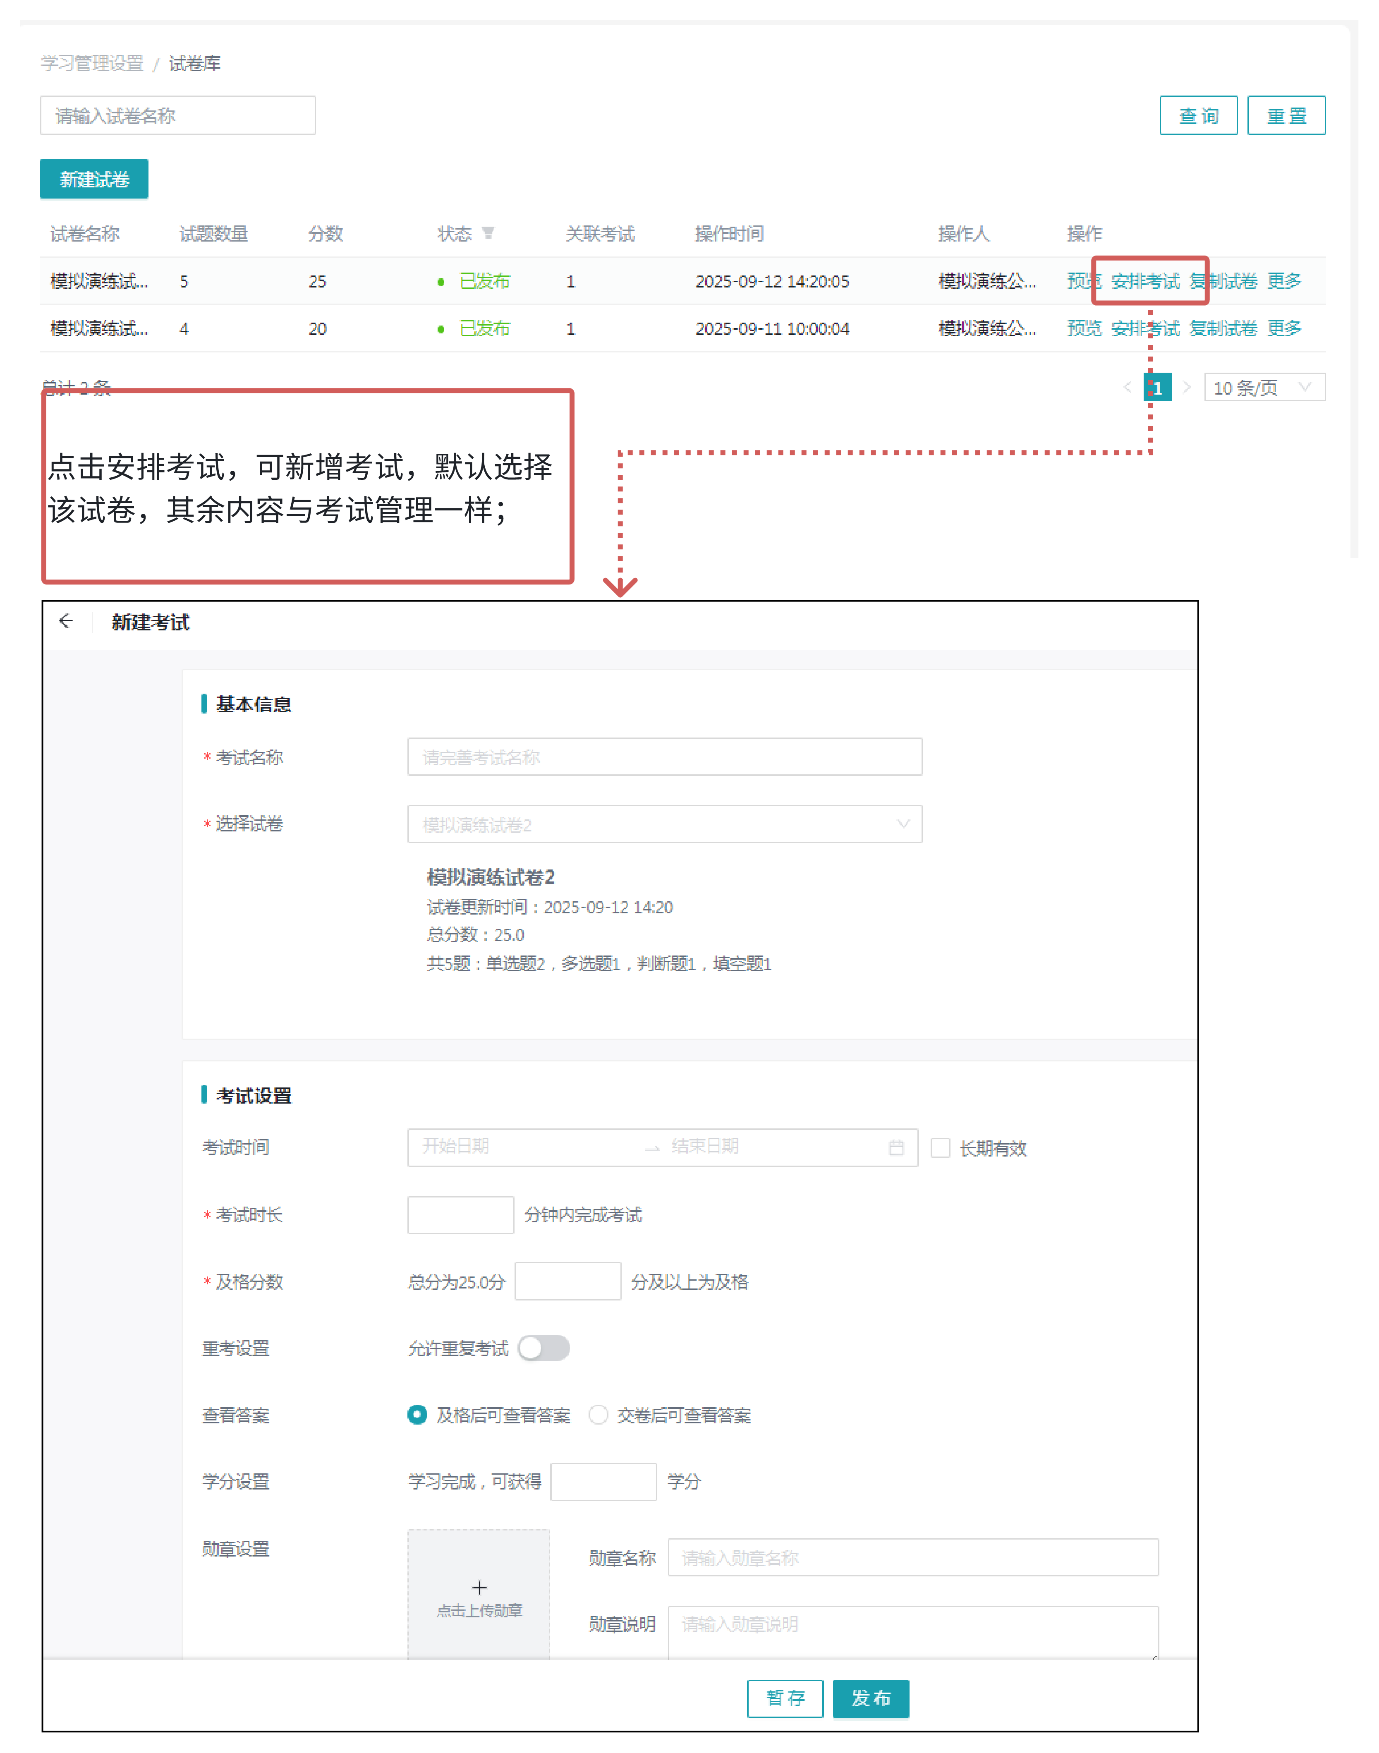Select the 及格后可查看答案 radio option
Image resolution: width=1379 pixels, height=1753 pixels.
(417, 1415)
